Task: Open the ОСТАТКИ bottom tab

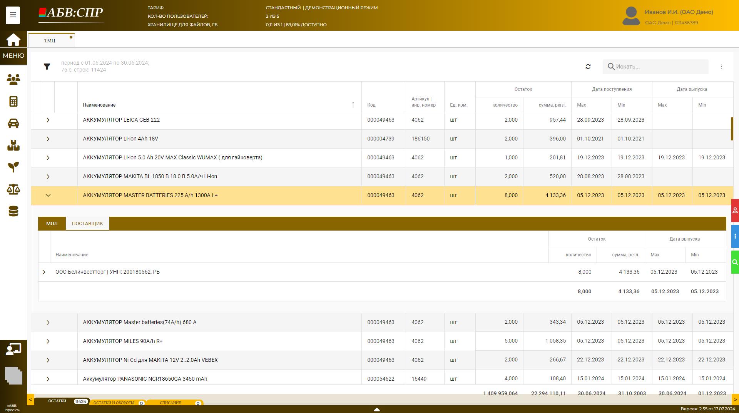Action: click(62, 401)
